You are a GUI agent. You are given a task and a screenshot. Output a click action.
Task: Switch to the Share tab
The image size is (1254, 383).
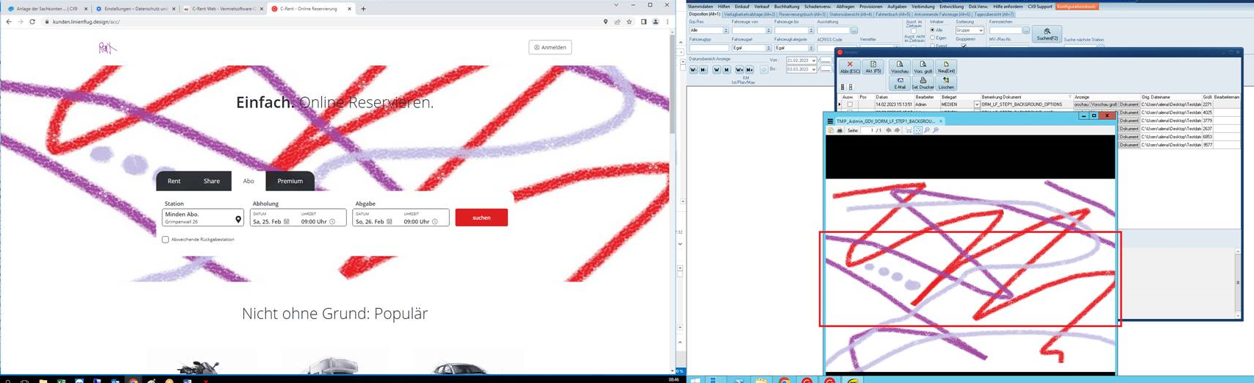point(212,181)
